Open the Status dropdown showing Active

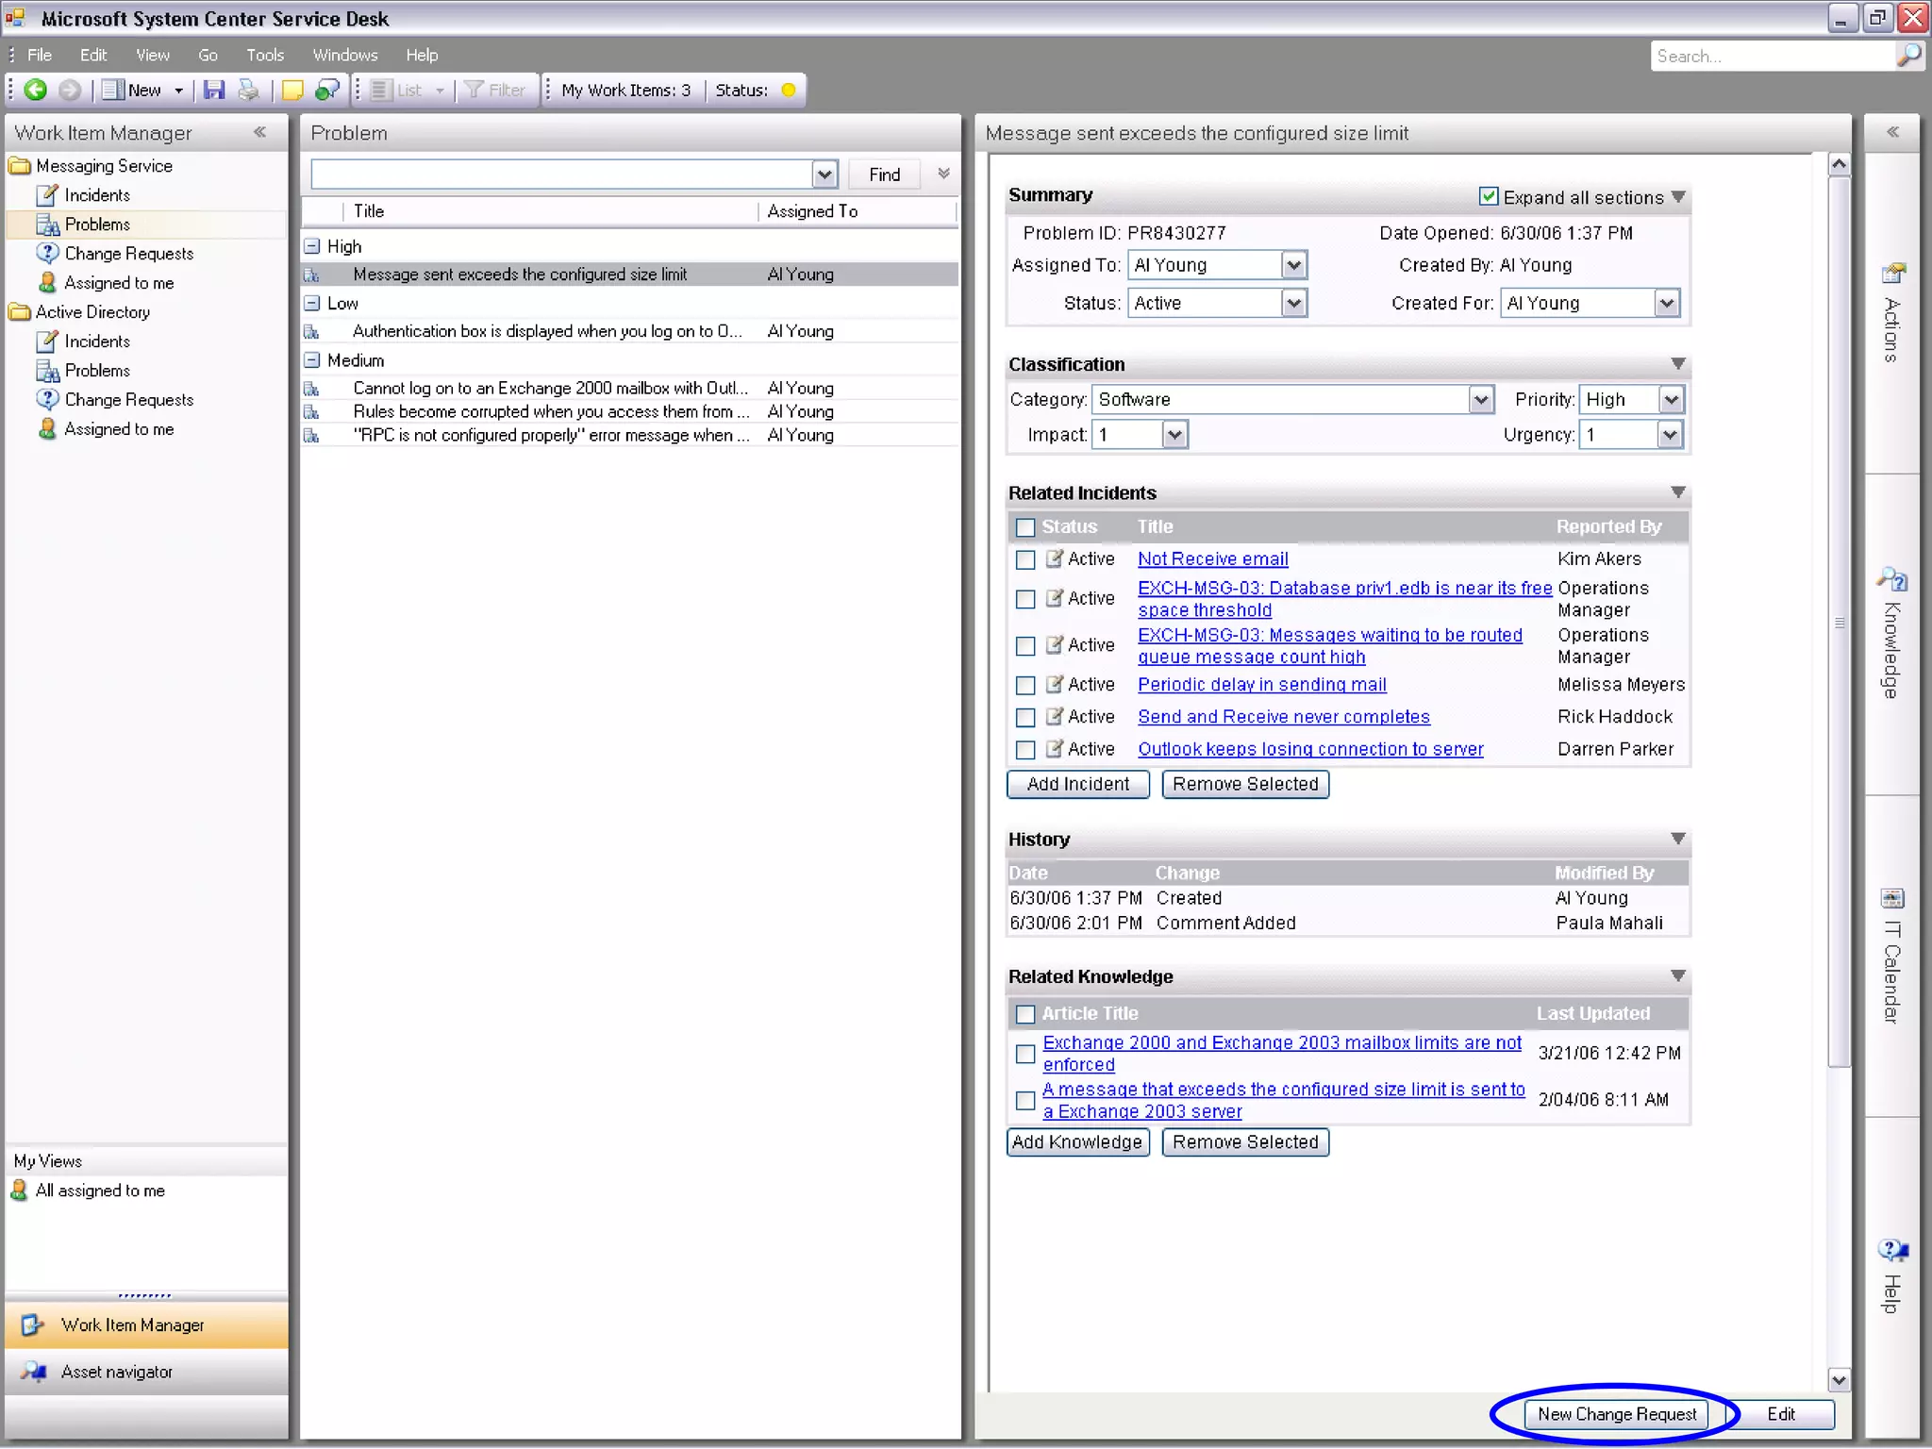(x=1293, y=303)
